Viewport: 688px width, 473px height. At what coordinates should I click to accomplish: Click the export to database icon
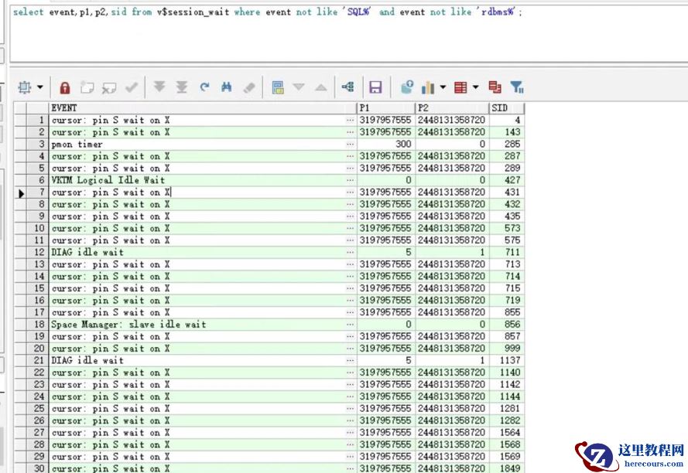(407, 87)
